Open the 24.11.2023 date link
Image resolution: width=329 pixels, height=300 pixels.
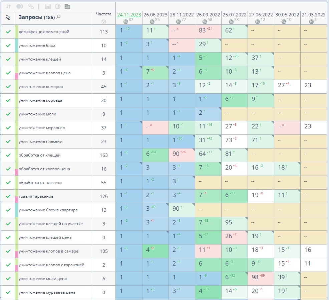pyautogui.click(x=129, y=15)
